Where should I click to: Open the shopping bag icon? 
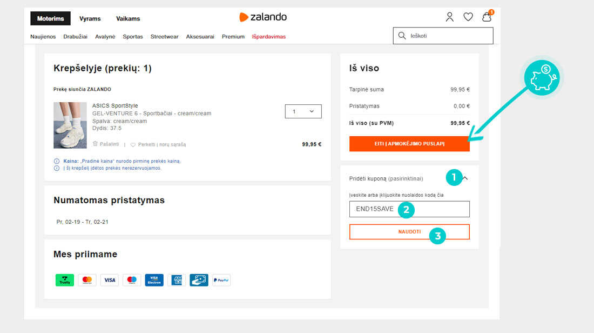pos(487,17)
